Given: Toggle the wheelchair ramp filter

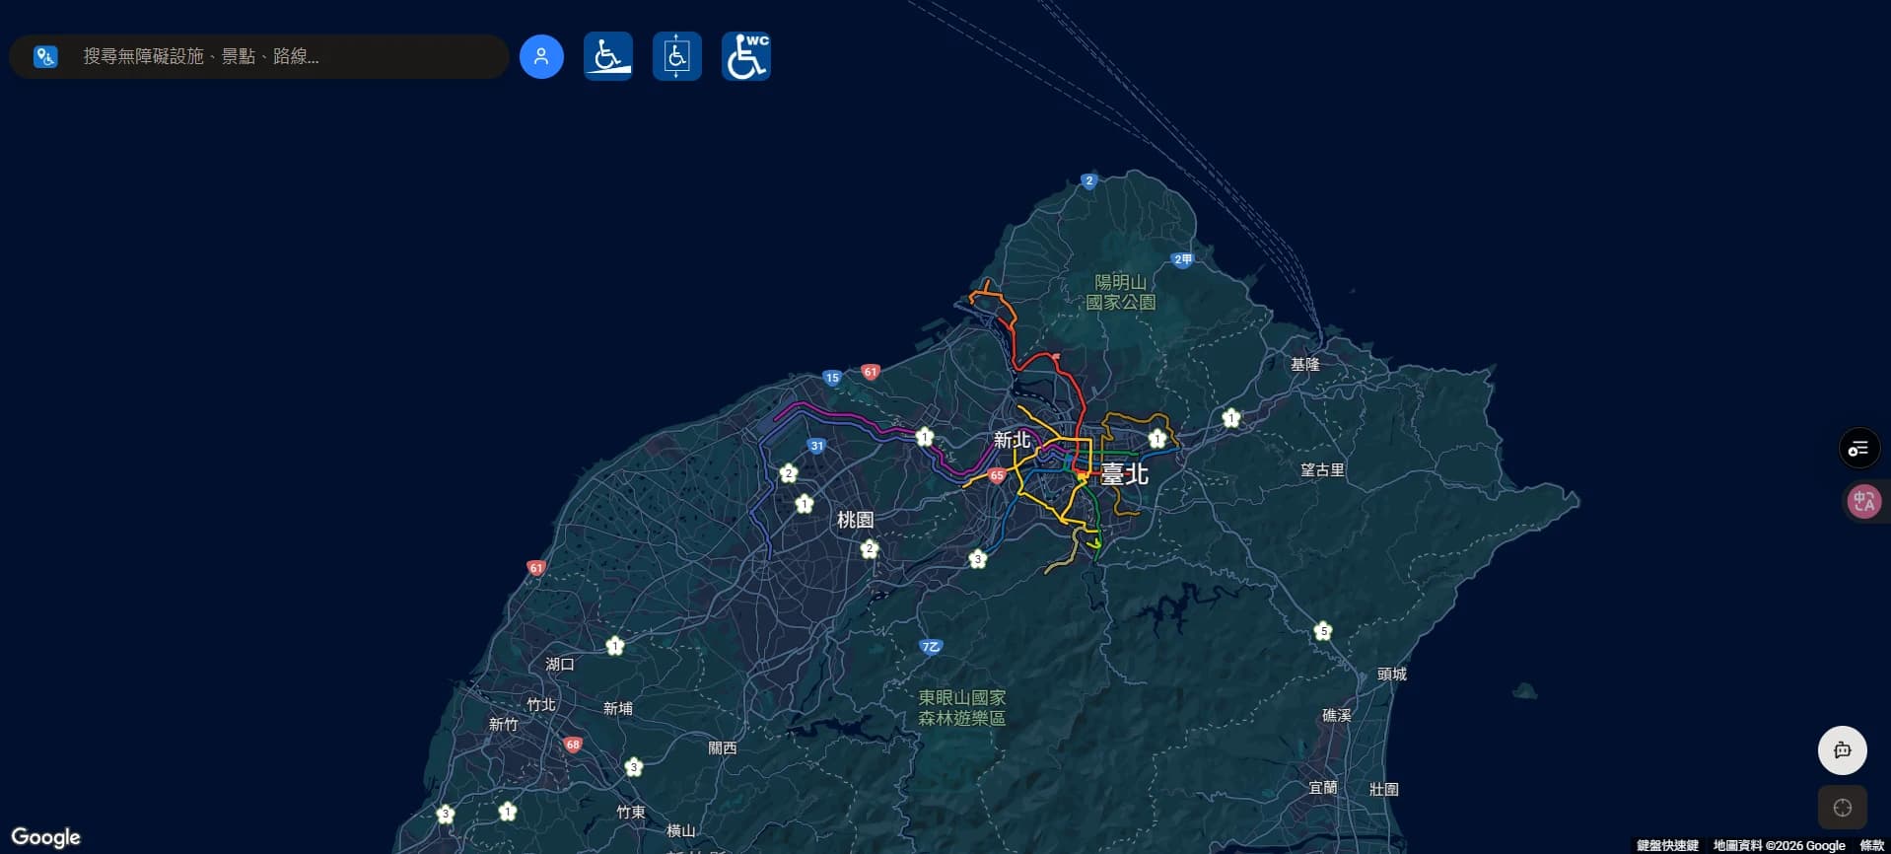Looking at the screenshot, I should coord(608,56).
